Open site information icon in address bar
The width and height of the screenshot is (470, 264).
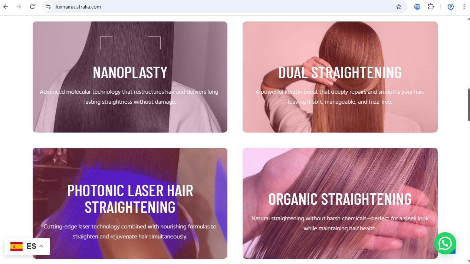pyautogui.click(x=48, y=7)
